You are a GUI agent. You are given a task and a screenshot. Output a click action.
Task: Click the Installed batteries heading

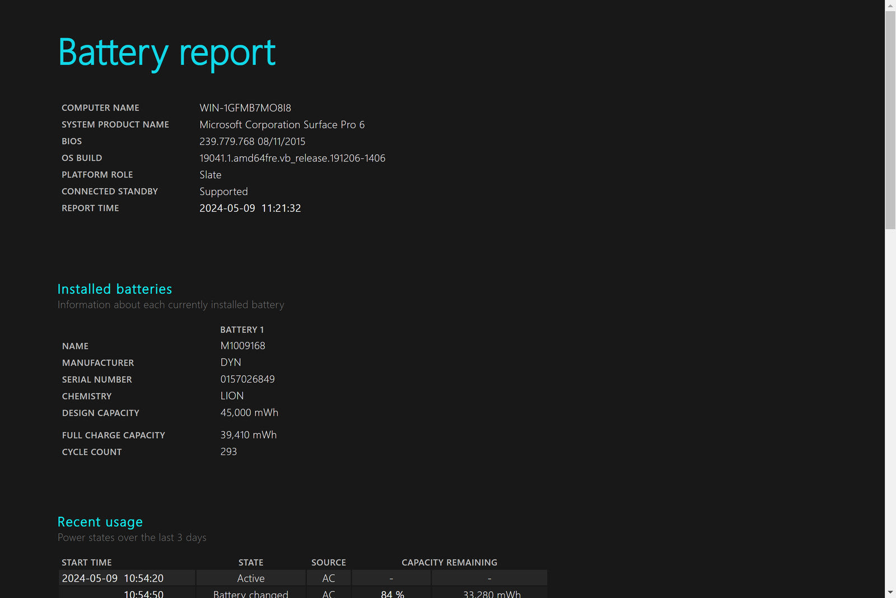point(115,289)
